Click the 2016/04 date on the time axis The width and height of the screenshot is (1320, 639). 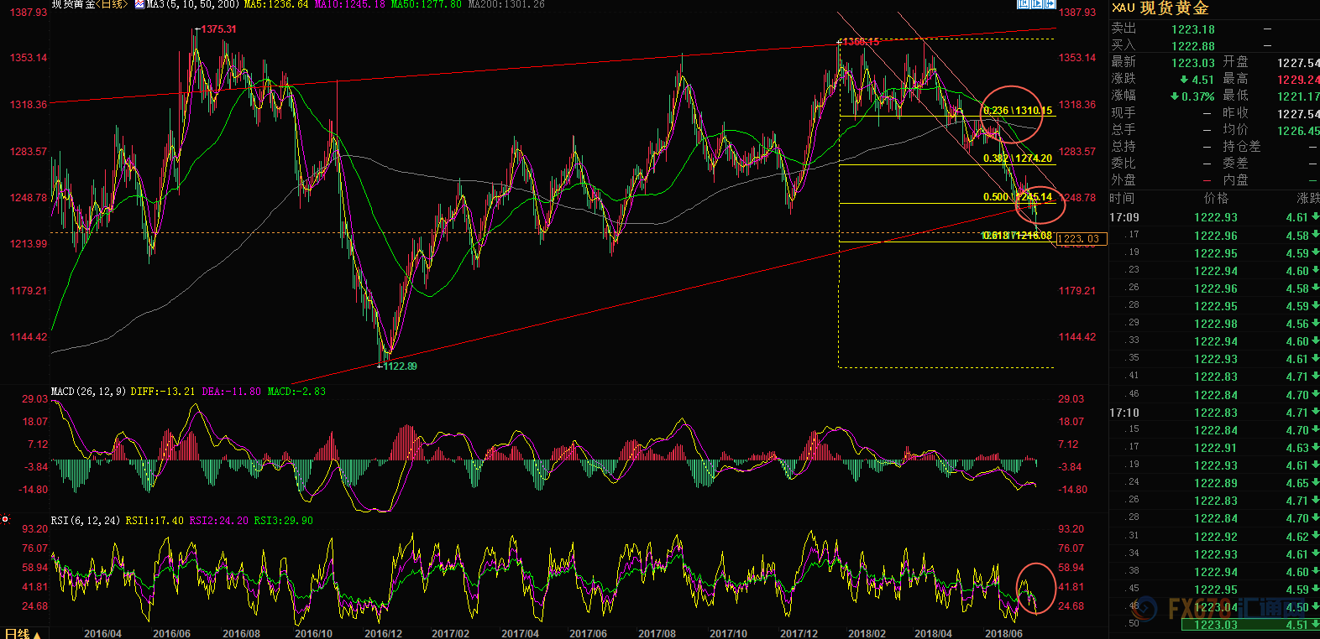[x=102, y=633]
